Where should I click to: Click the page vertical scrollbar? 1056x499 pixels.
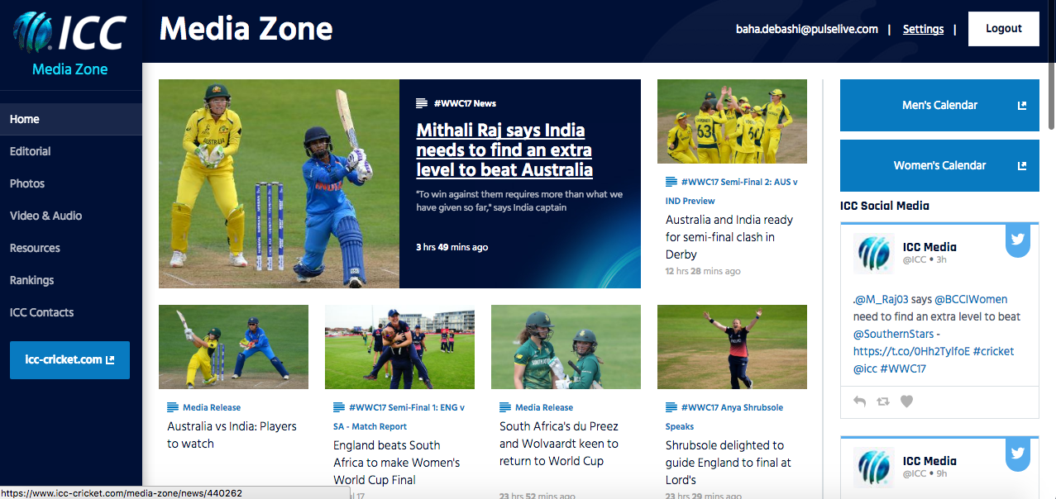[x=1051, y=66]
